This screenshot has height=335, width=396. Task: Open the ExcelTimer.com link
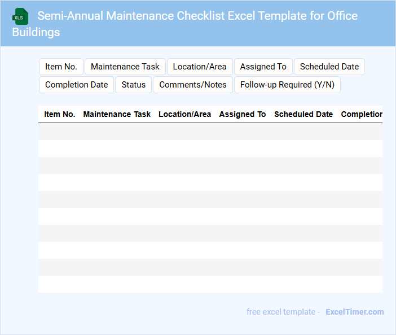pos(355,312)
